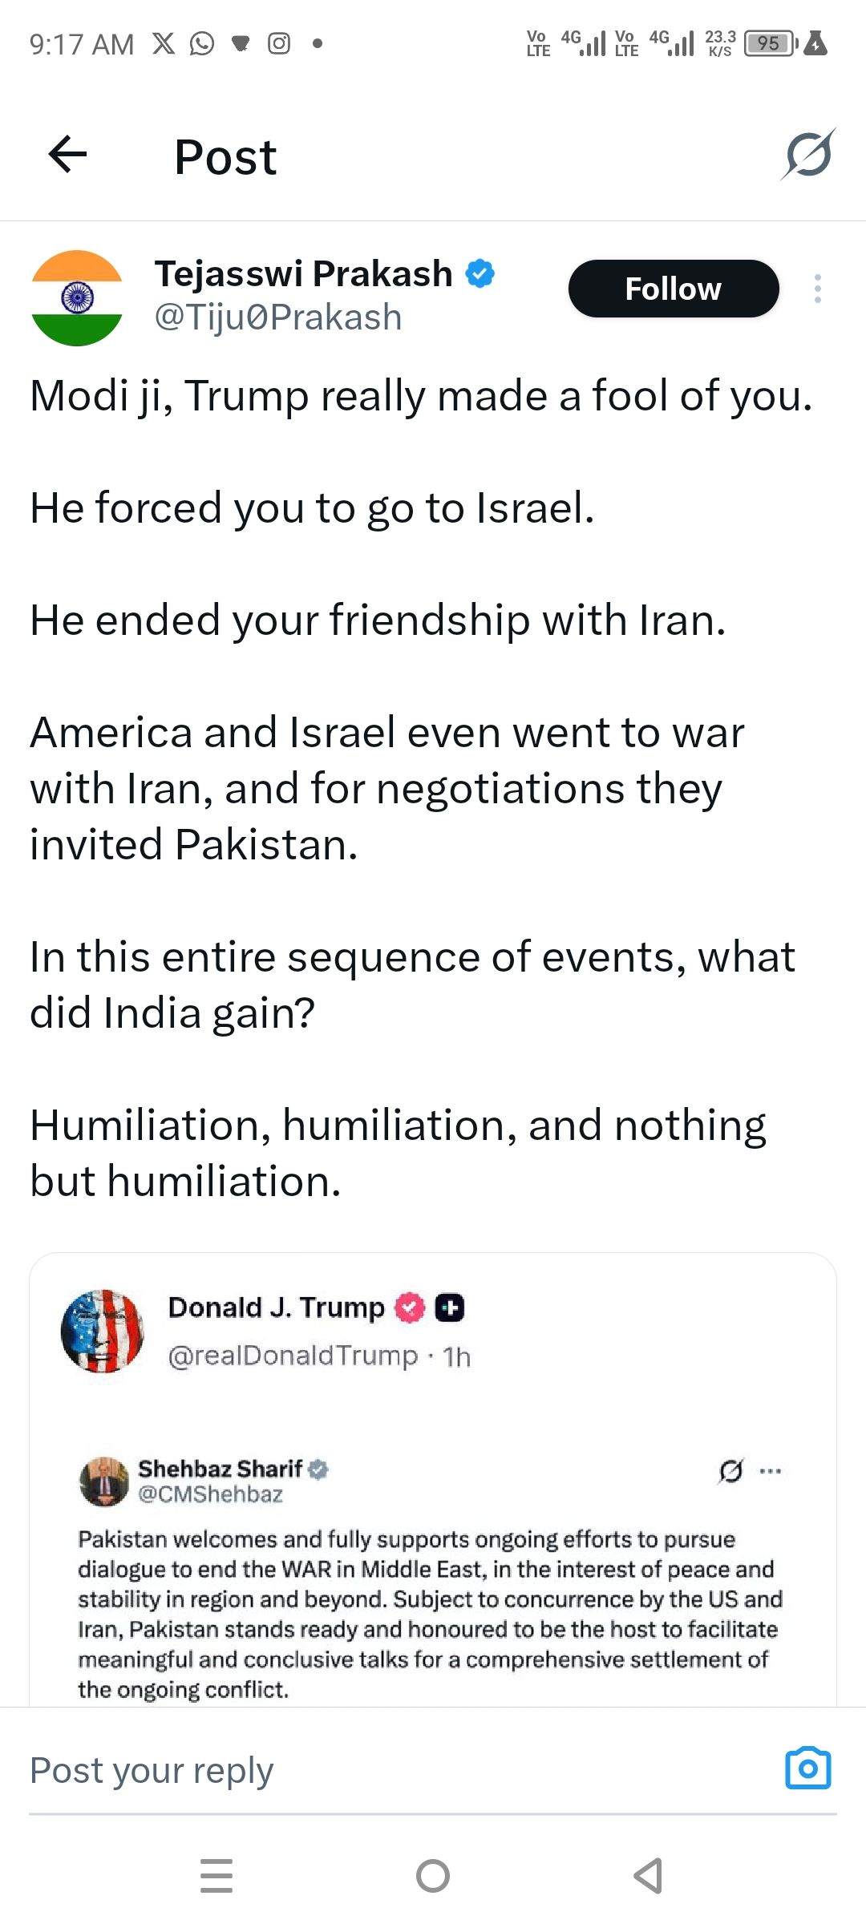Viewport: 866px width, 1924px height.
Task: Open Tejasswi Prakash's Indian flag avatar
Action: pyautogui.click(x=77, y=298)
